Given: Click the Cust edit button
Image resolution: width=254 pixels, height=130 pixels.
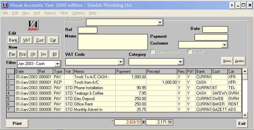Looking at the screenshot, I should (40, 40).
